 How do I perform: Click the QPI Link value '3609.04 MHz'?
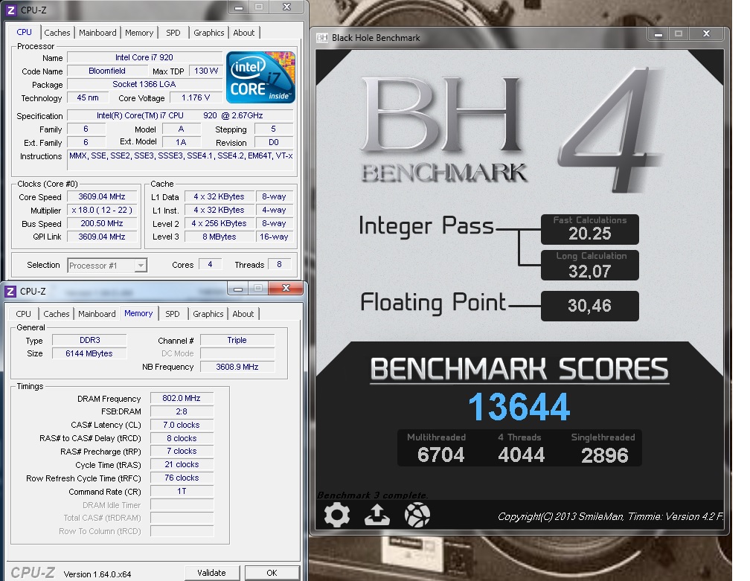pyautogui.click(x=102, y=237)
